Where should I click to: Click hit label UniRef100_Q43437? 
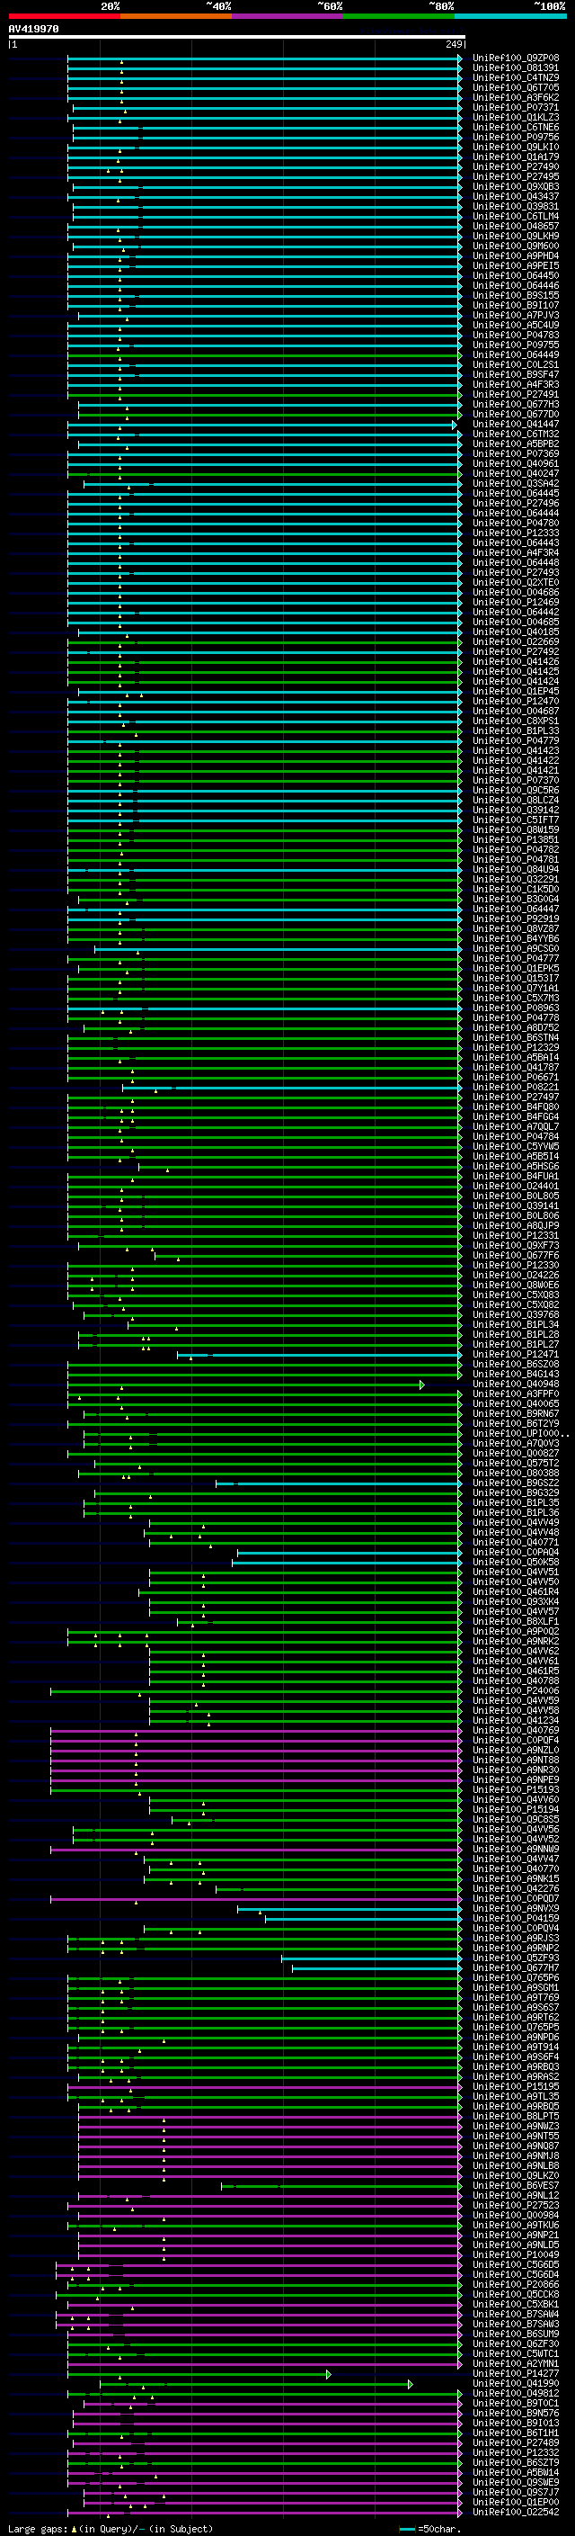coord(516,196)
